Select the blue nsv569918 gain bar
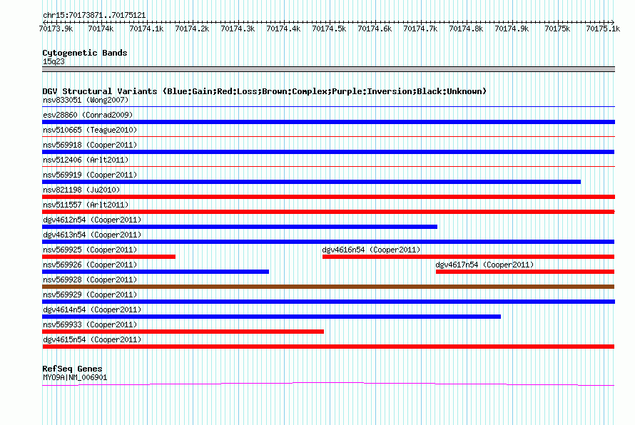This screenshot has height=425, width=635. tap(328, 152)
